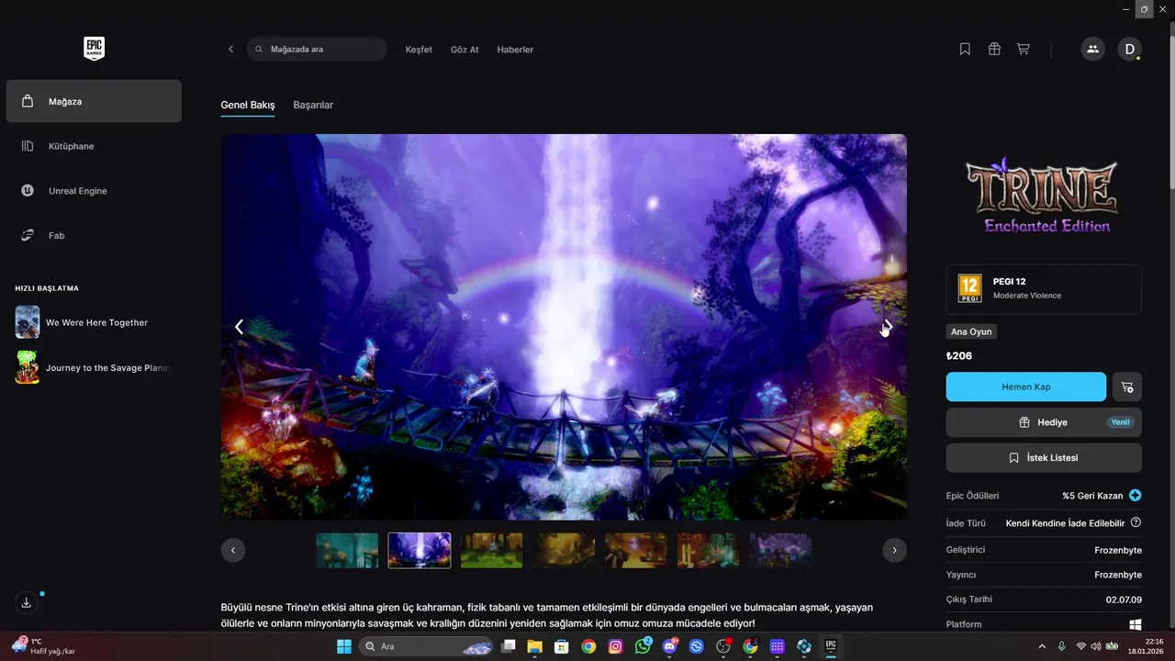Show previous screenshot in main carousel
This screenshot has height=661, width=1175.
(239, 327)
